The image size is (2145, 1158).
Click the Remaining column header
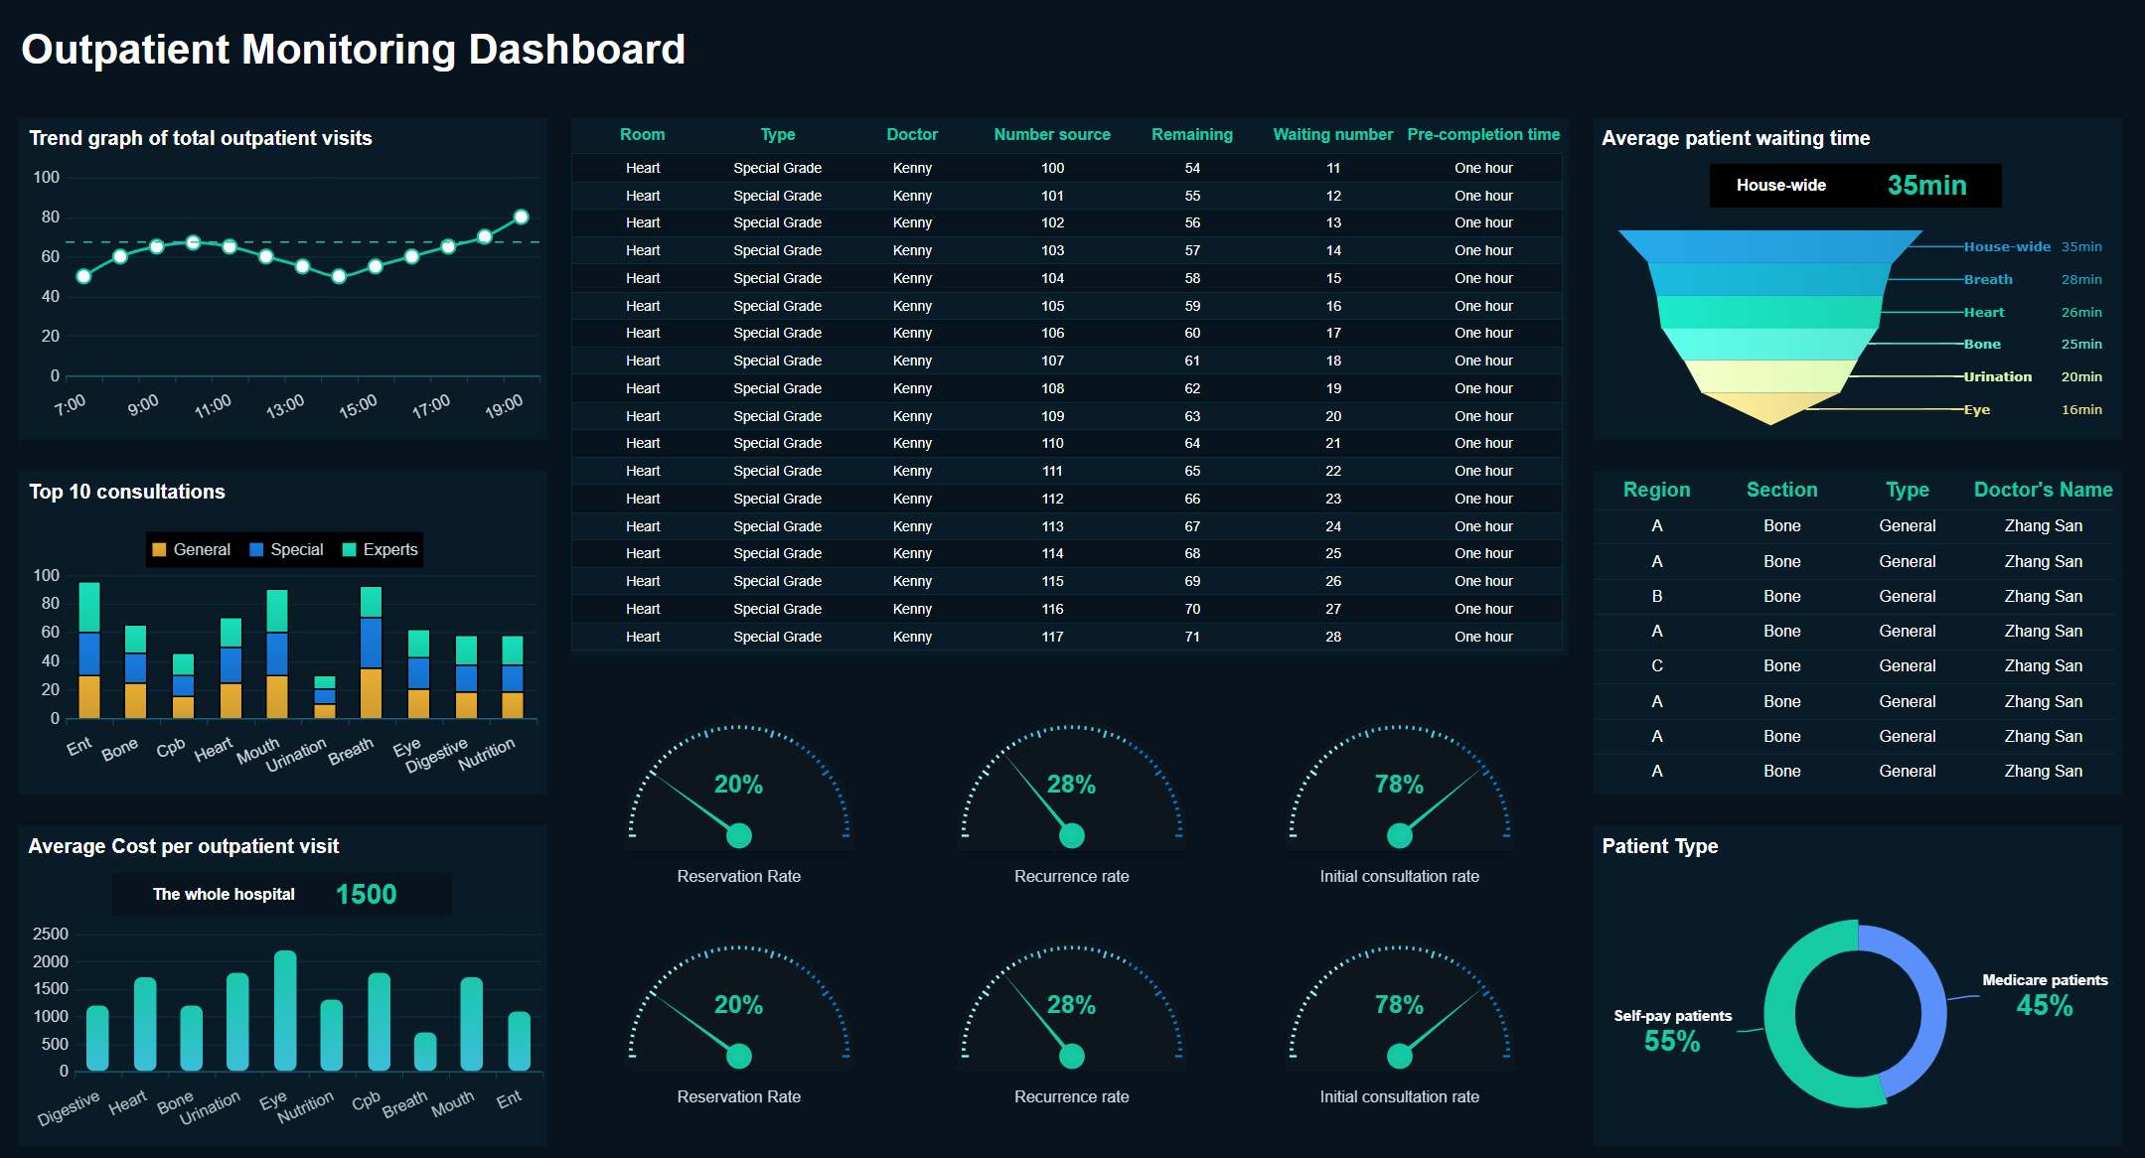coord(1191,134)
